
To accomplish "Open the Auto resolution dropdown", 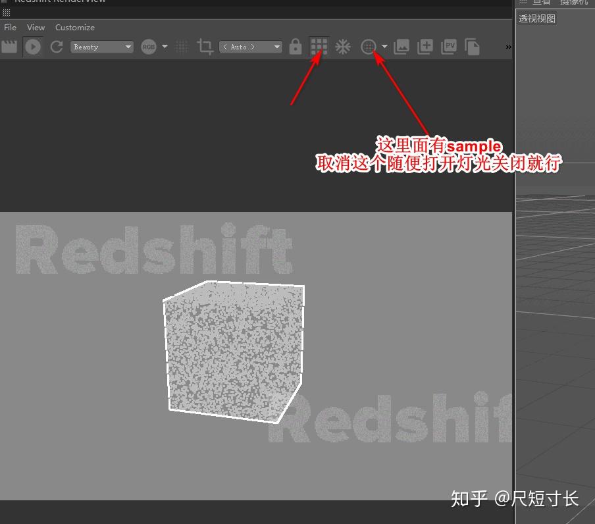I will [x=250, y=47].
